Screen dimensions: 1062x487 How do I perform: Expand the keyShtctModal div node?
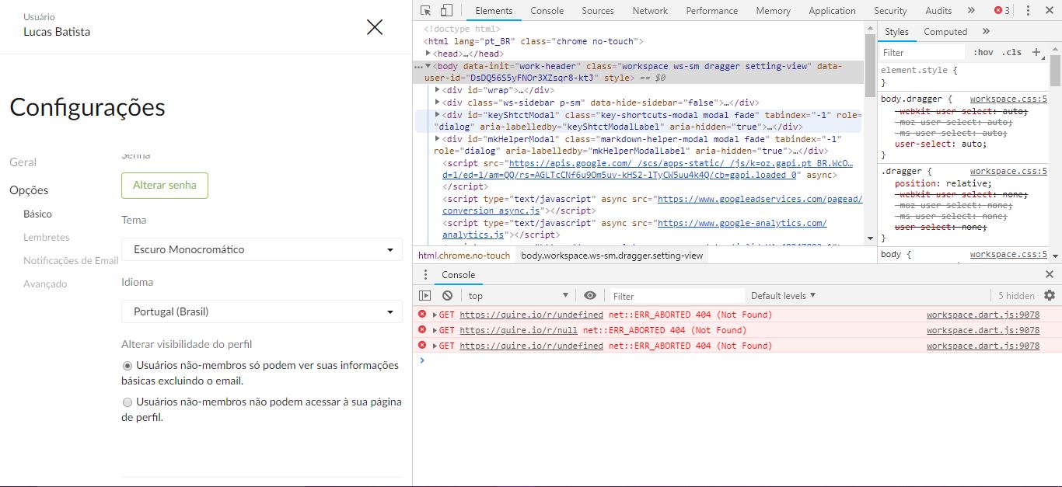tap(438, 114)
